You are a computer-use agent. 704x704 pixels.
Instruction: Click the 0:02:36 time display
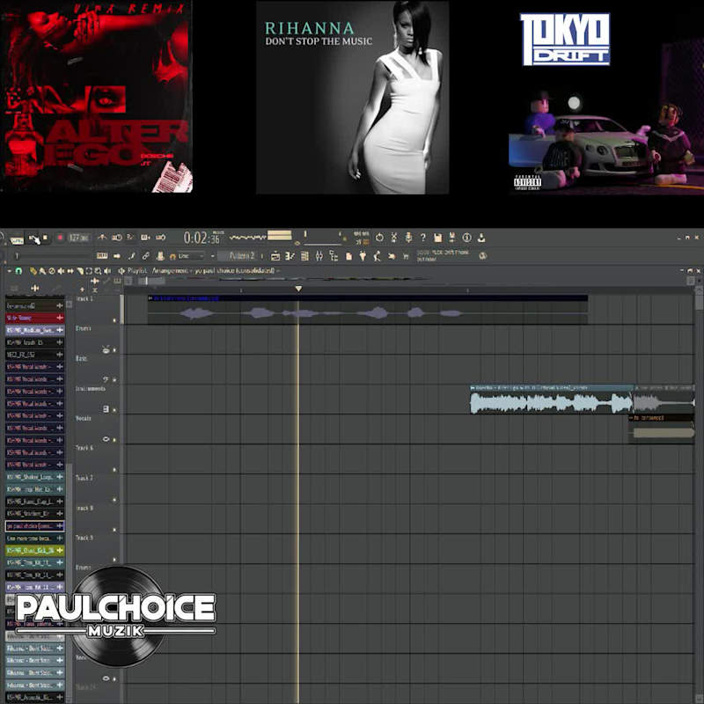pyautogui.click(x=202, y=238)
